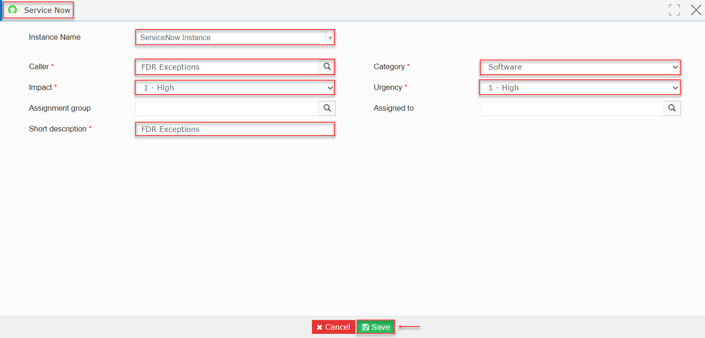Click the Assigned to input field

coord(572,108)
